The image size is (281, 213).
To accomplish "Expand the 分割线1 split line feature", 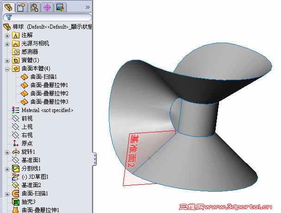I will [x=7, y=169].
